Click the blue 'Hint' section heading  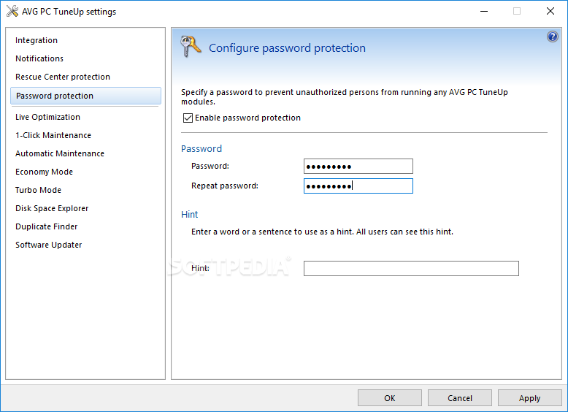click(x=189, y=215)
